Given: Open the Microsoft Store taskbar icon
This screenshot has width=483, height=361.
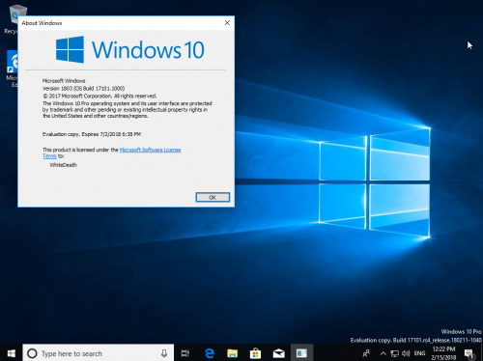Looking at the screenshot, I should tap(255, 353).
